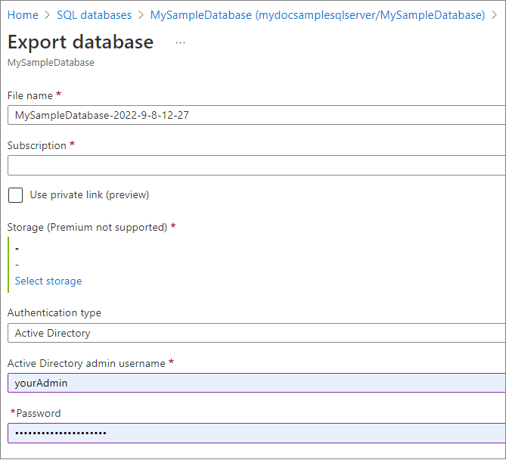This screenshot has height=463, width=506.
Task: Click the 'Storage (Premium not supported)' label
Action: 87,227
